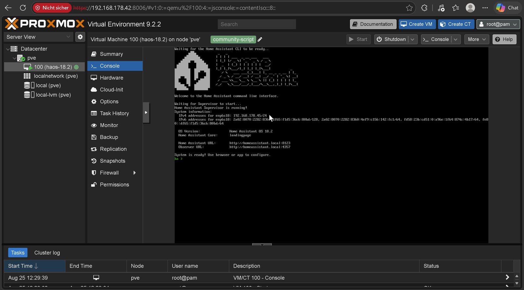Sort tasks by the Status column
524x290 pixels.
(460, 266)
